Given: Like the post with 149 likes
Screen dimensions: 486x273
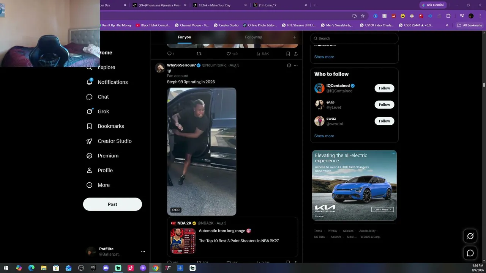Looking at the screenshot, I should (232, 54).
